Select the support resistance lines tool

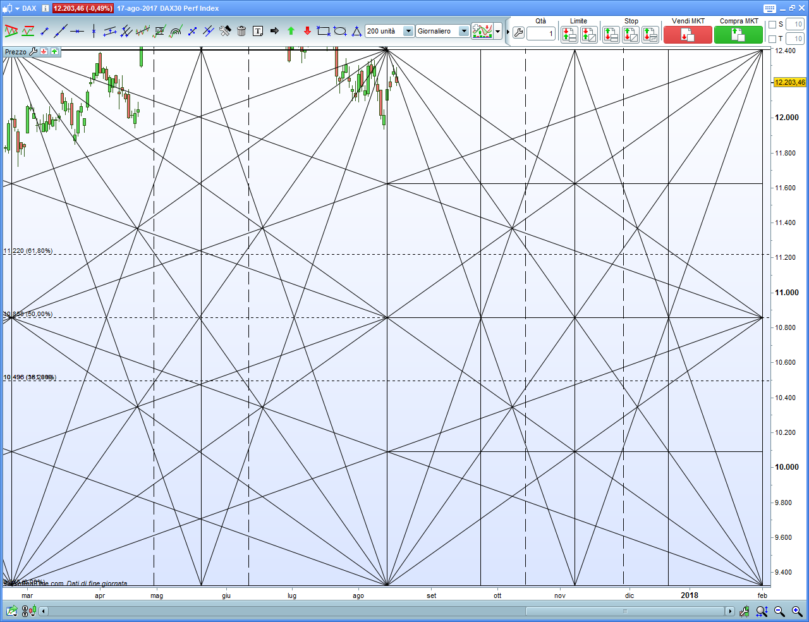pyautogui.click(x=28, y=31)
